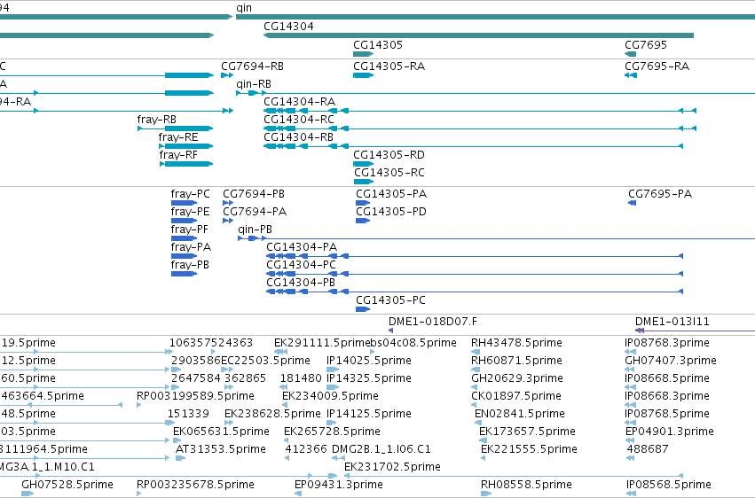755x498 pixels.
Task: Select the fray-RB transcript label
Action: pos(156,120)
